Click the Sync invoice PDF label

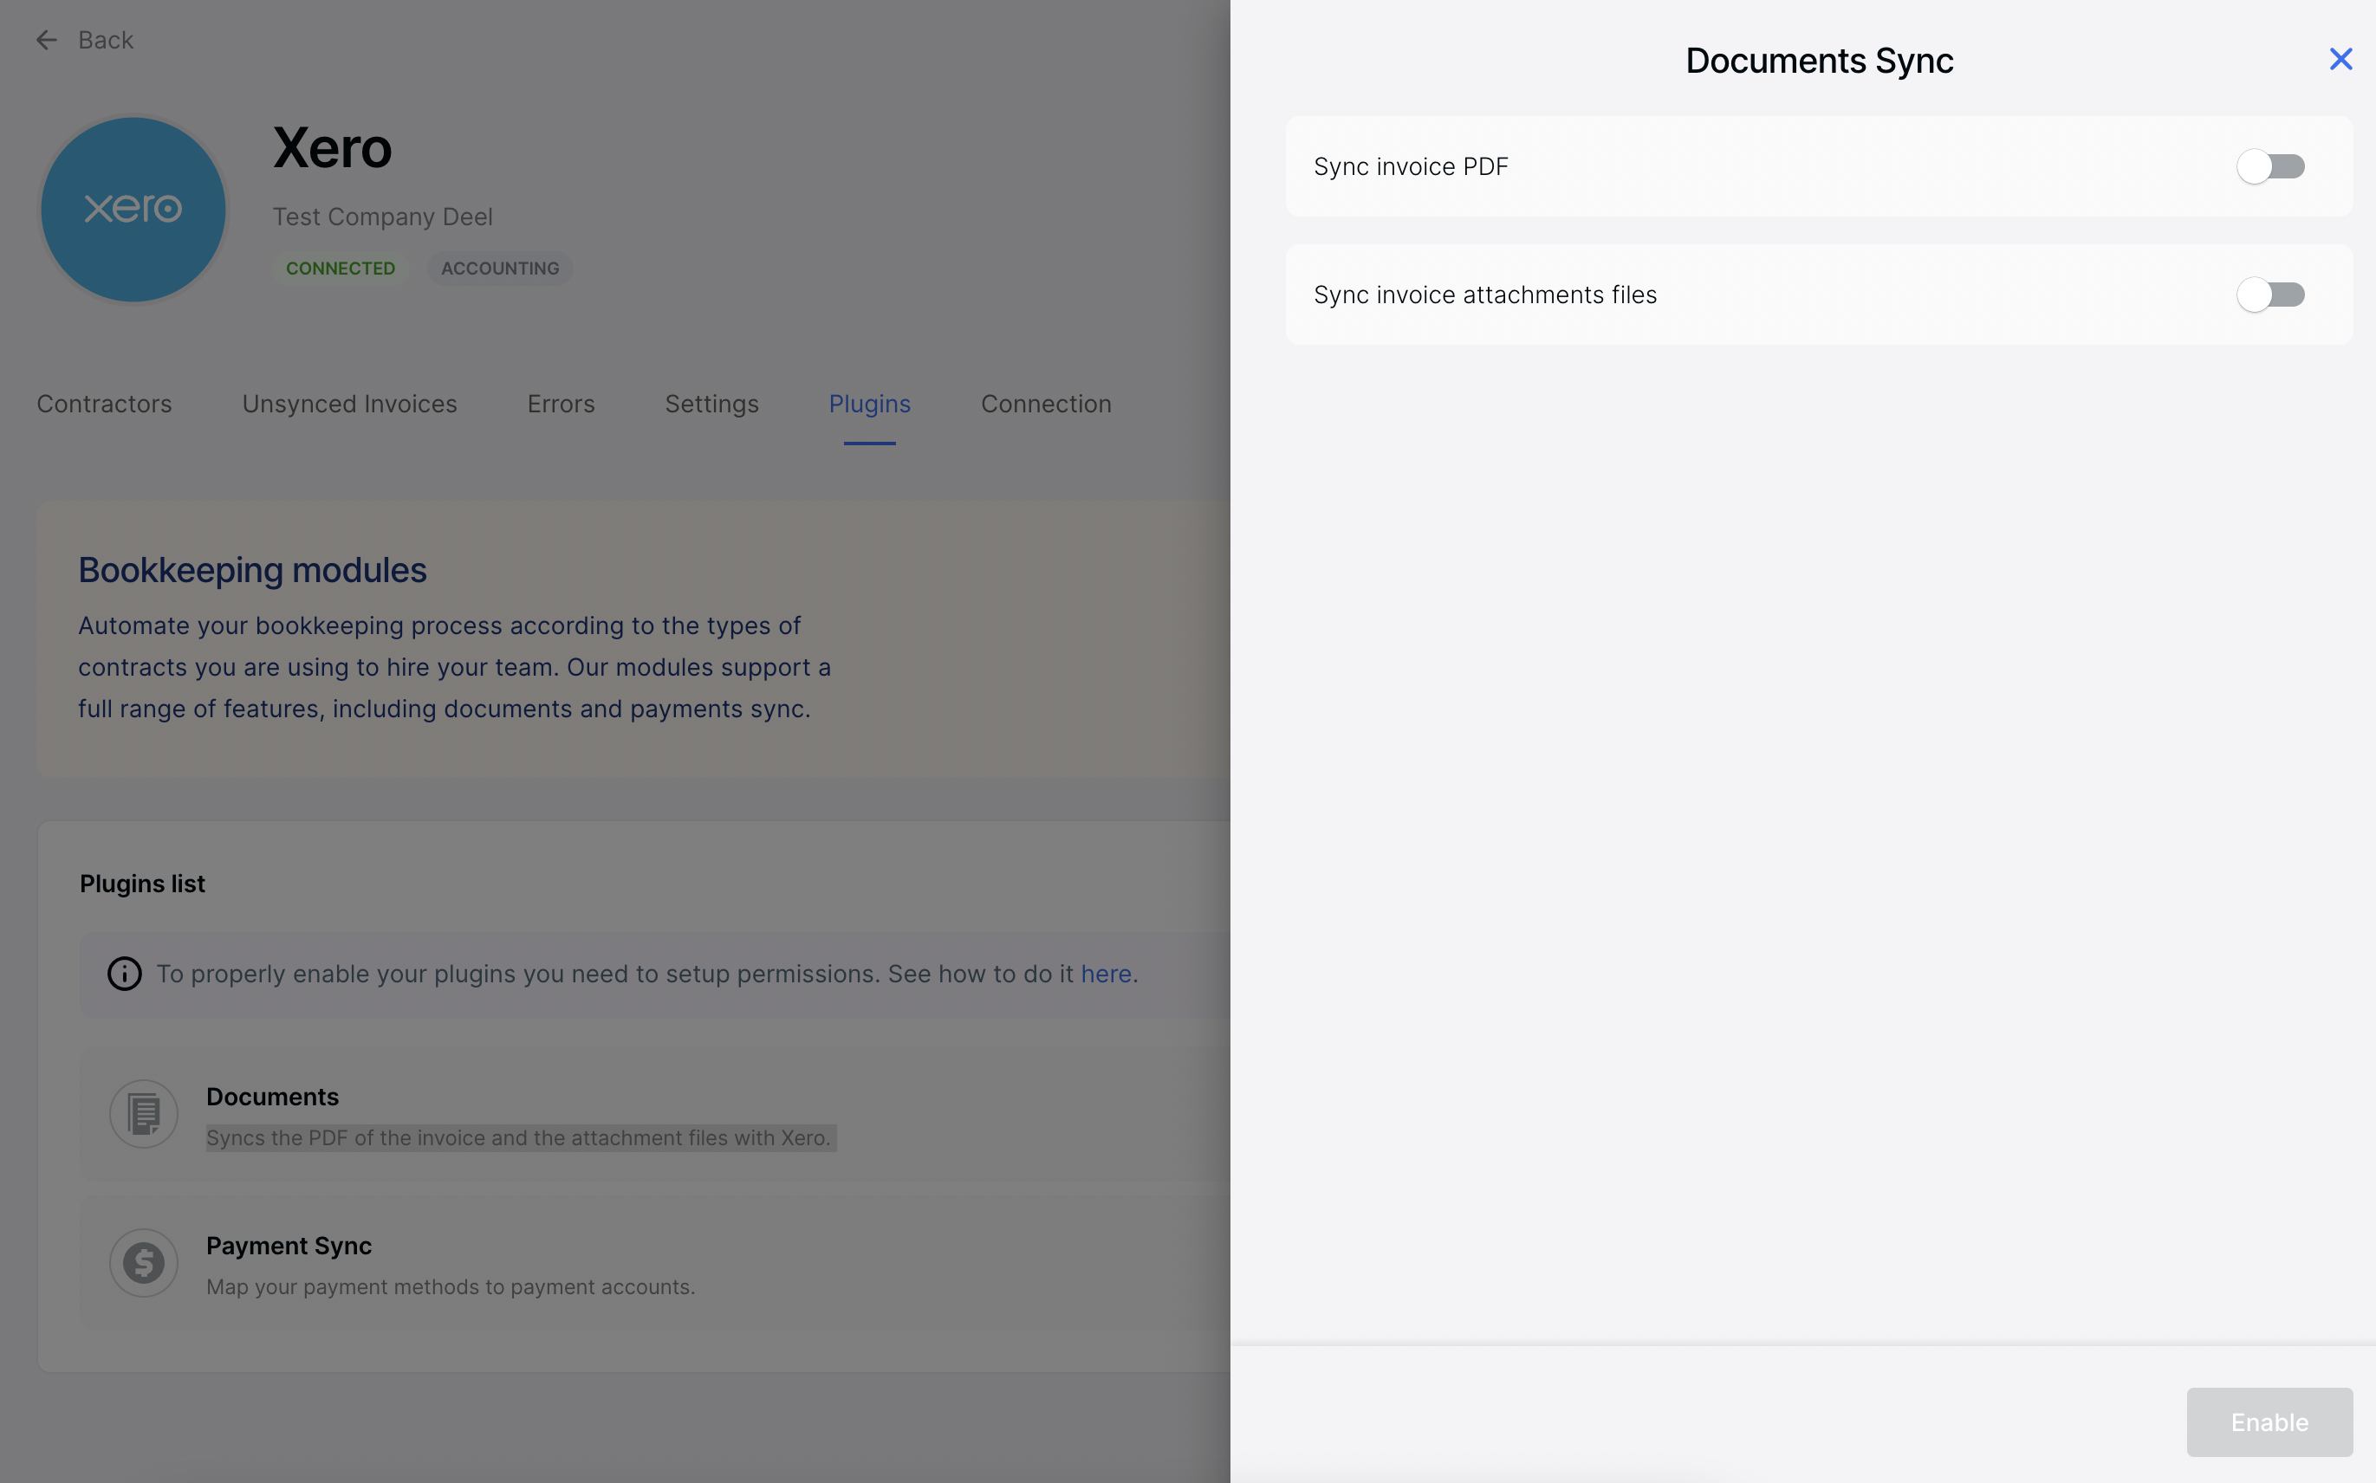(1411, 166)
